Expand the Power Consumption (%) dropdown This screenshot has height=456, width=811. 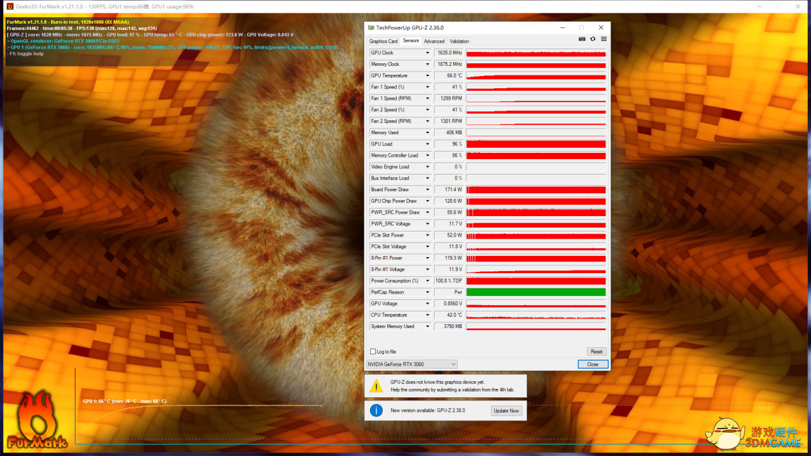pyautogui.click(x=428, y=281)
